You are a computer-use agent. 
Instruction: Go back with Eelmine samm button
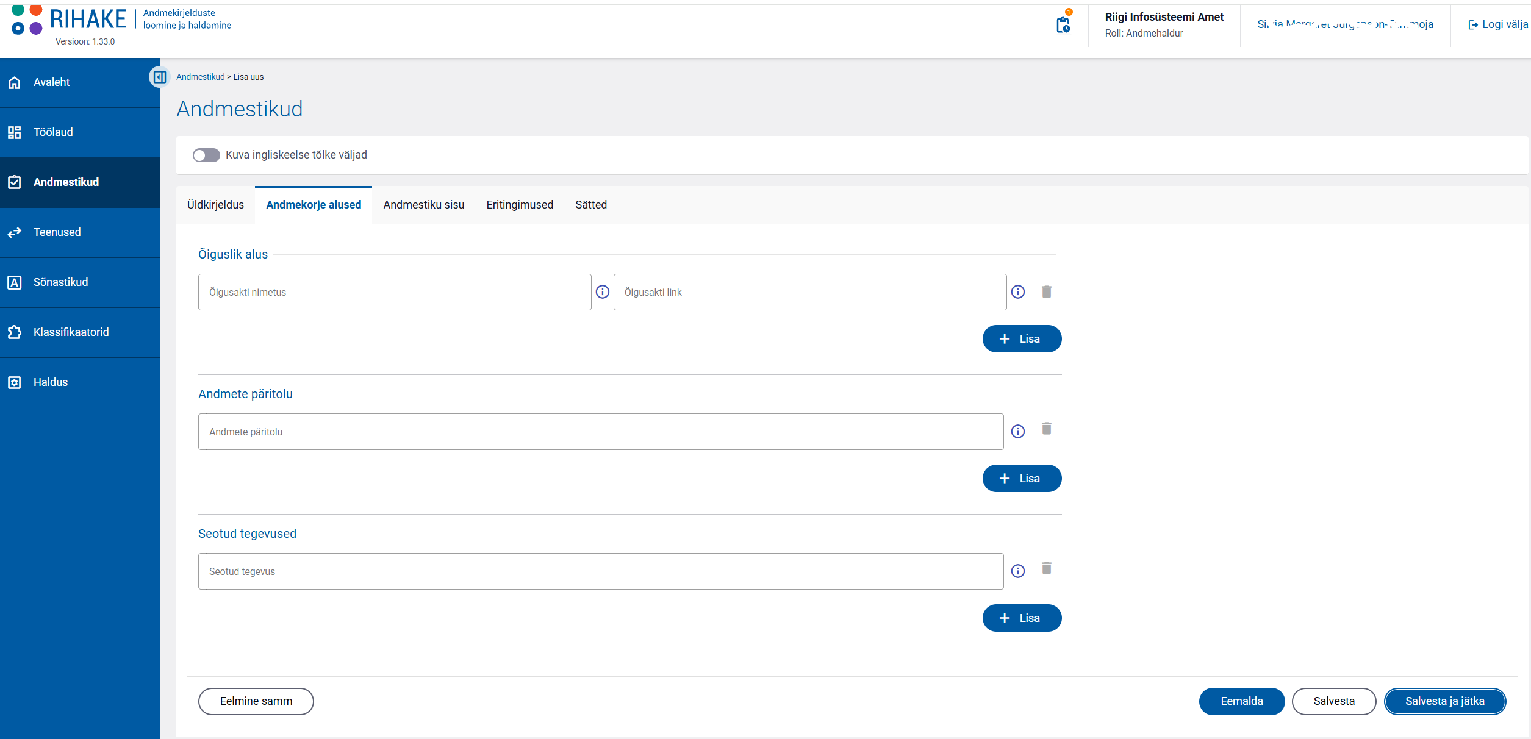256,701
